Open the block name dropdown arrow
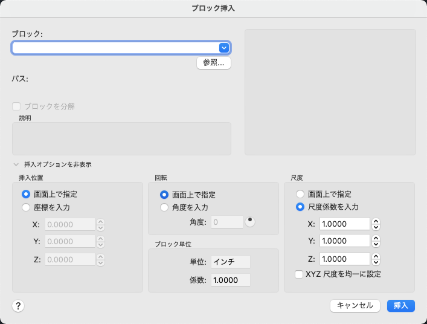Screen dimensions: 427x324 click(224, 48)
